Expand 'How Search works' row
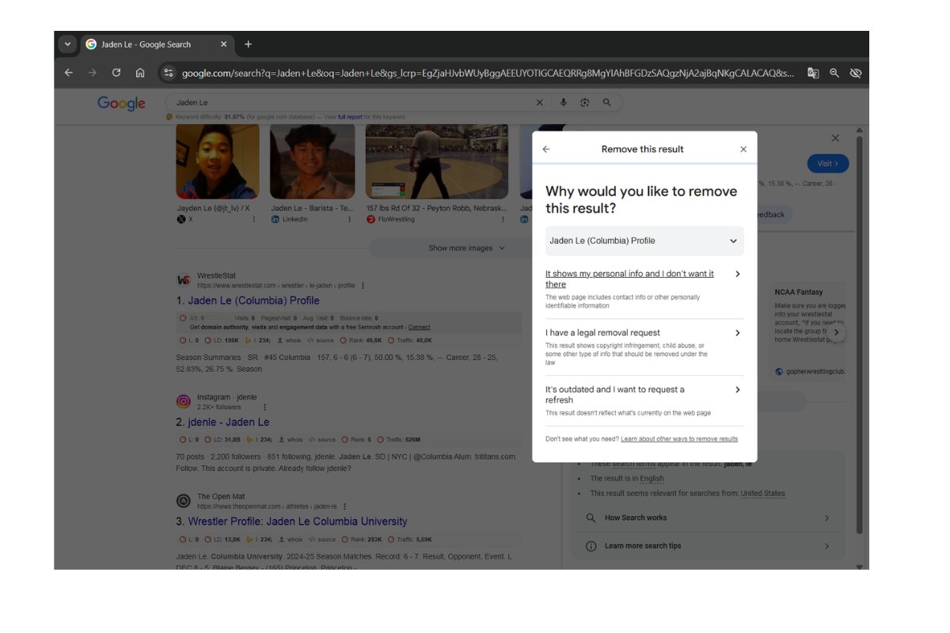Image resolution: width=950 pixels, height=633 pixels. (x=707, y=518)
